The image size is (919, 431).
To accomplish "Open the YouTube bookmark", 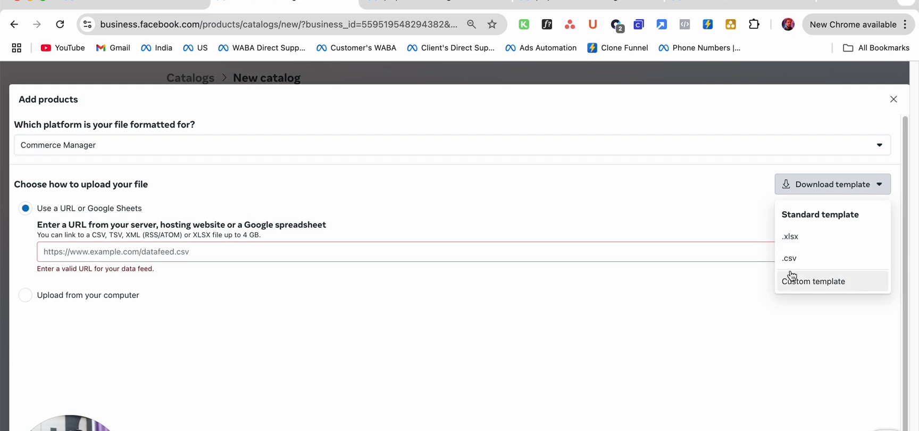I will (63, 48).
